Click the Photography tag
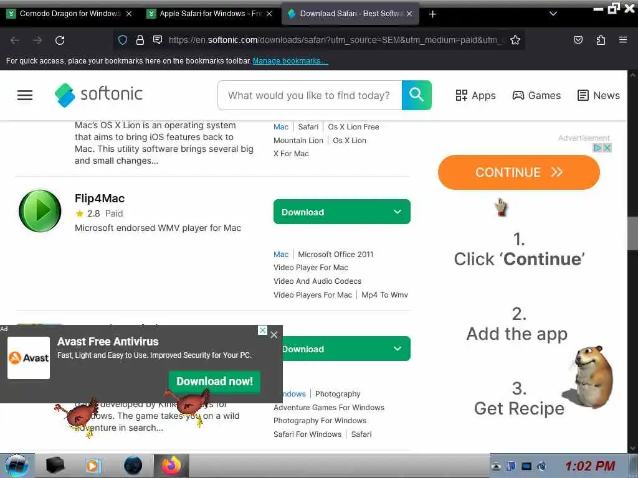 click(x=338, y=394)
